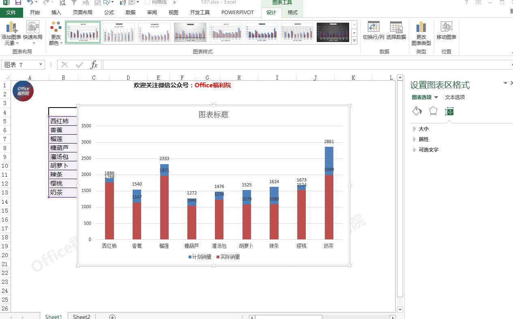The image size is (513, 319).
Task: Open Size & Properties tab icon
Action: pos(449,111)
